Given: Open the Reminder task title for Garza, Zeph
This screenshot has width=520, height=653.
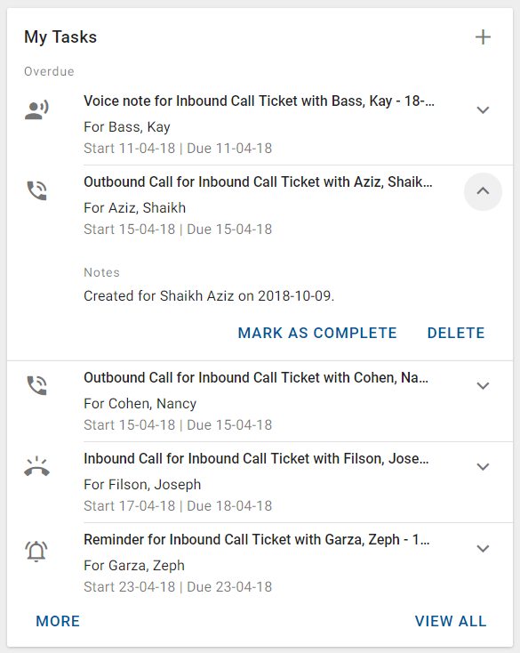Looking at the screenshot, I should [257, 540].
